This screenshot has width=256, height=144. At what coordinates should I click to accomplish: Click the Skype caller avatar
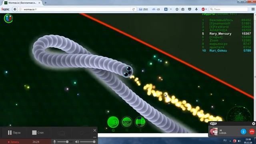click(x=214, y=132)
